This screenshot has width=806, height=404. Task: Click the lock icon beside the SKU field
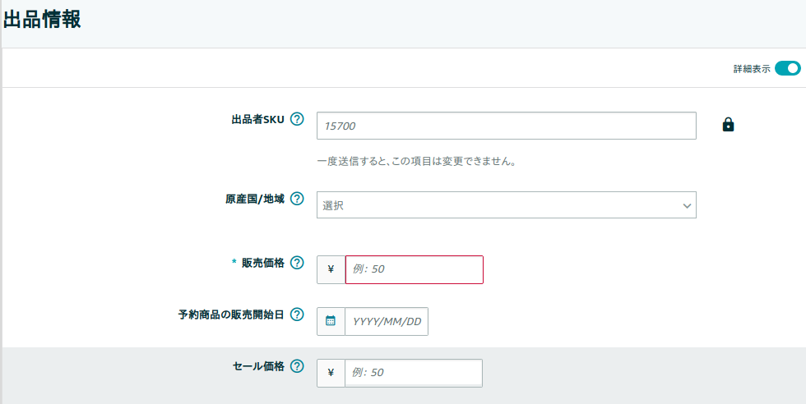click(x=728, y=125)
